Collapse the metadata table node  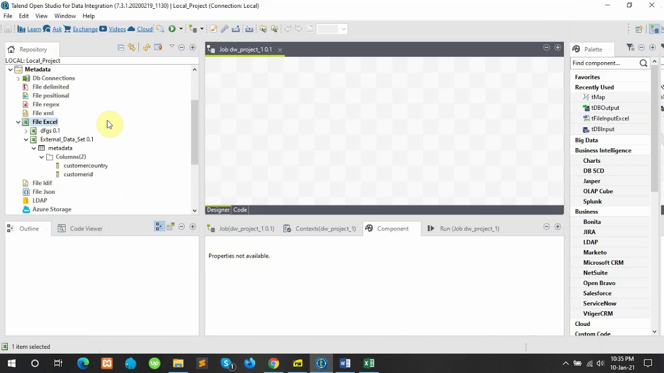34,148
